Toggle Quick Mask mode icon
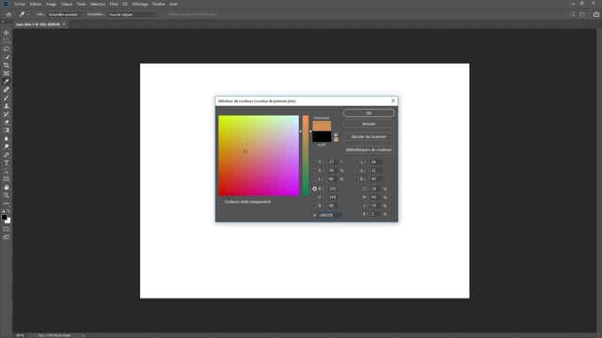Viewport: 602px width, 338px height. click(7, 229)
